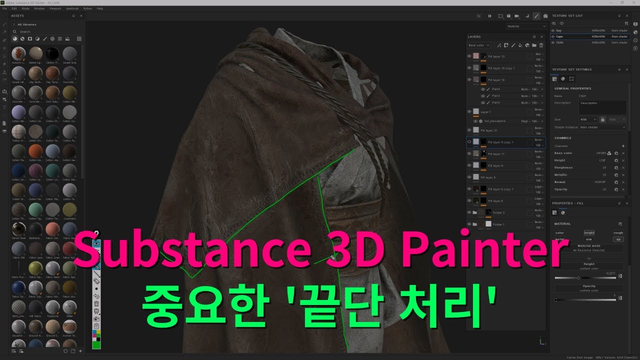Select the Cape texture set row

coord(589,36)
